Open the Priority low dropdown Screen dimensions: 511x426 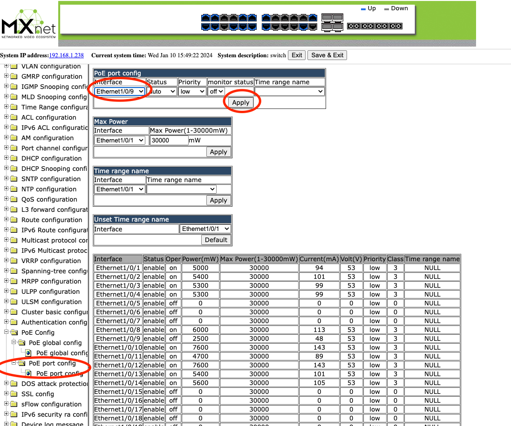point(192,92)
